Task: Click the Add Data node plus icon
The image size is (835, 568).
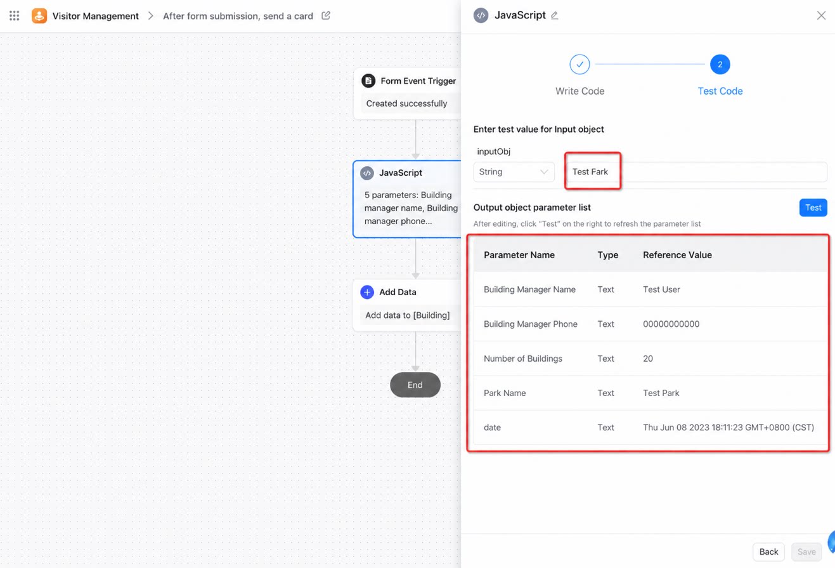Action: point(367,292)
